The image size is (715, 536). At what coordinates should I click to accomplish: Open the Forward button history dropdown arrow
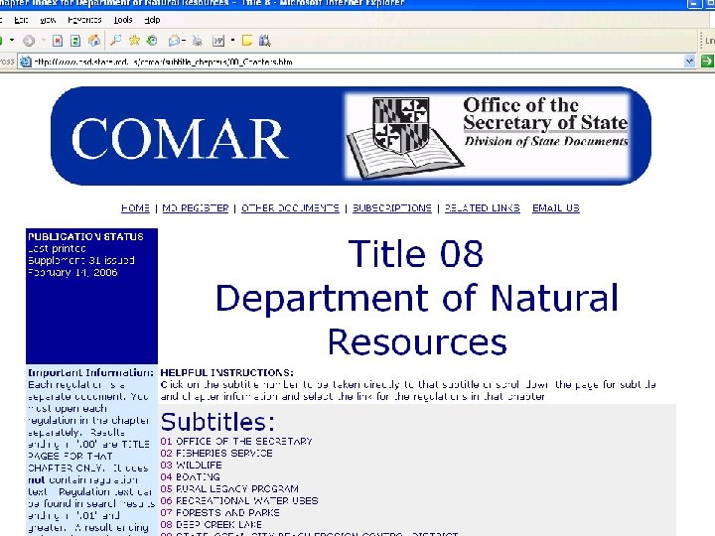tap(44, 40)
